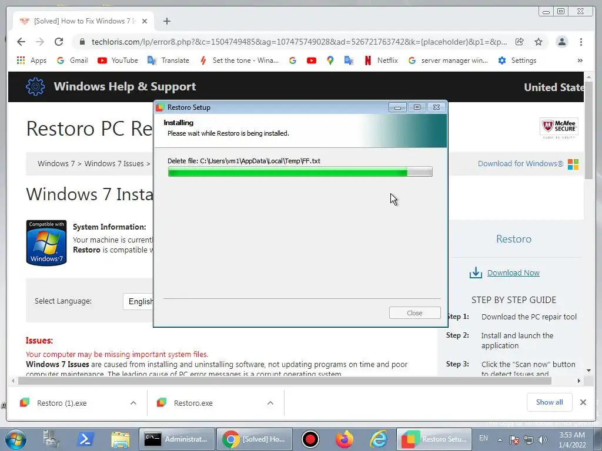Screen dimensions: 602x451
Task: Open the Restoro.exe downloaded file
Action: pos(193,403)
